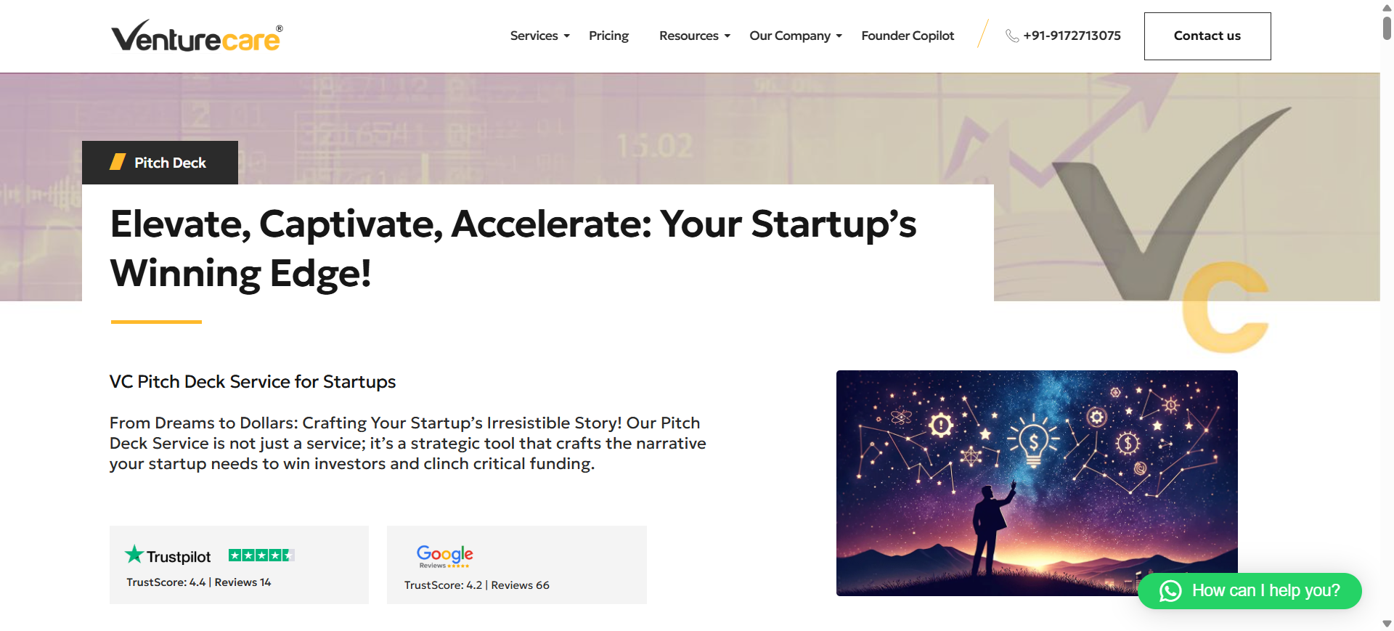Click the yellow divider under the headline

click(155, 320)
